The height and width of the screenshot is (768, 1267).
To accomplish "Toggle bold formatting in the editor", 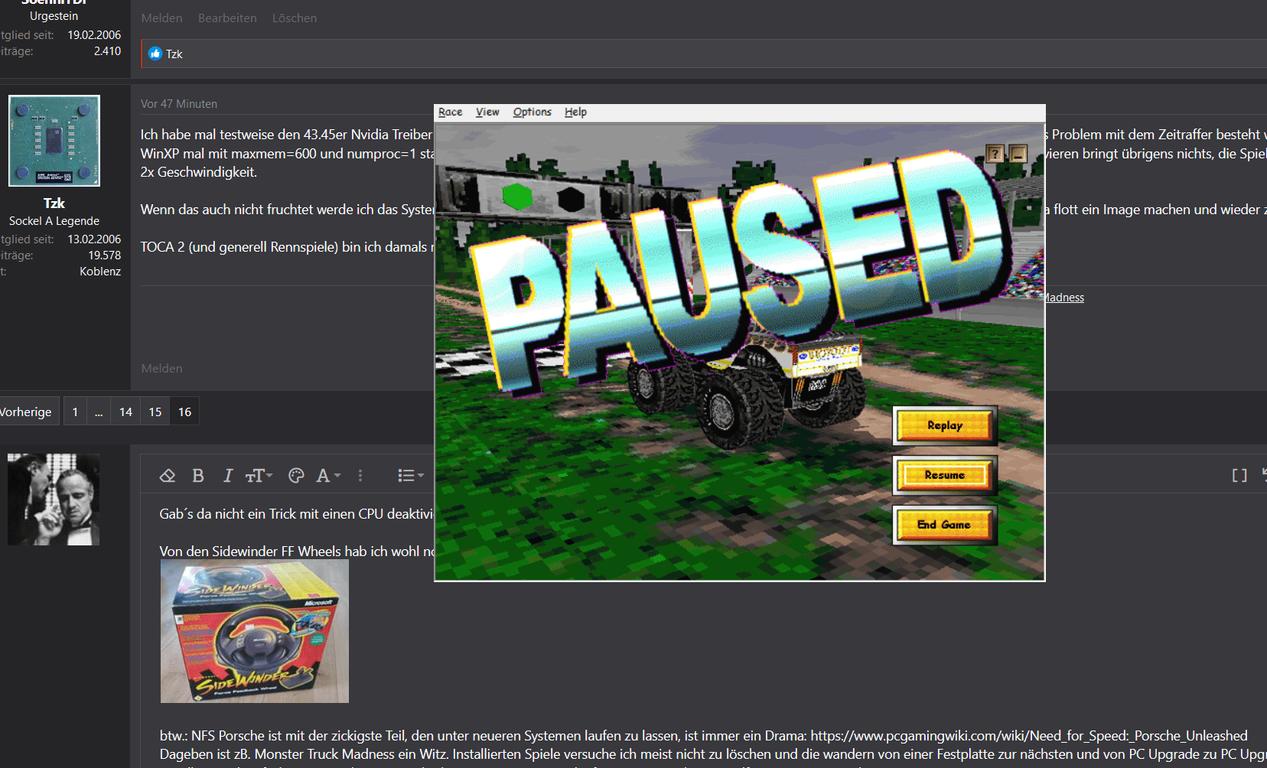I will pyautogui.click(x=198, y=476).
